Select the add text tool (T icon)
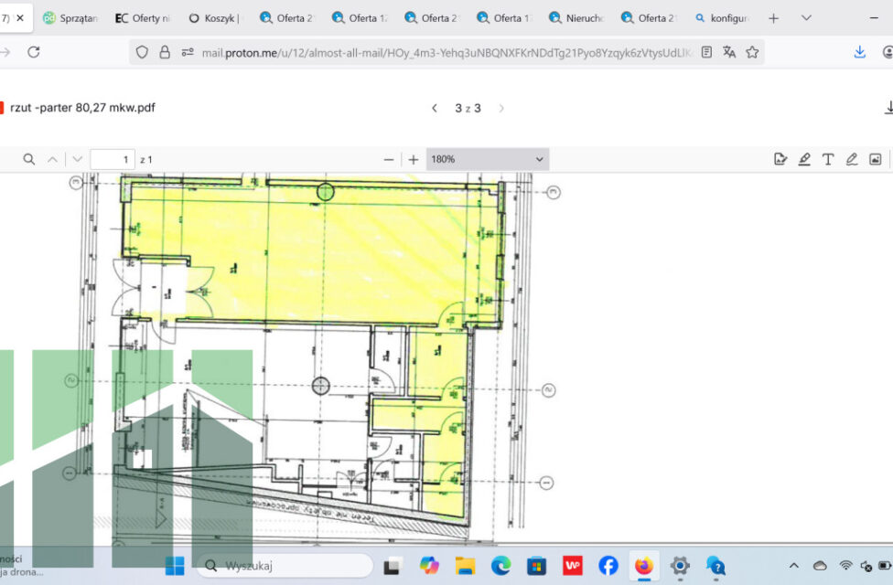Viewport: 893px width, 585px height. coord(828,159)
